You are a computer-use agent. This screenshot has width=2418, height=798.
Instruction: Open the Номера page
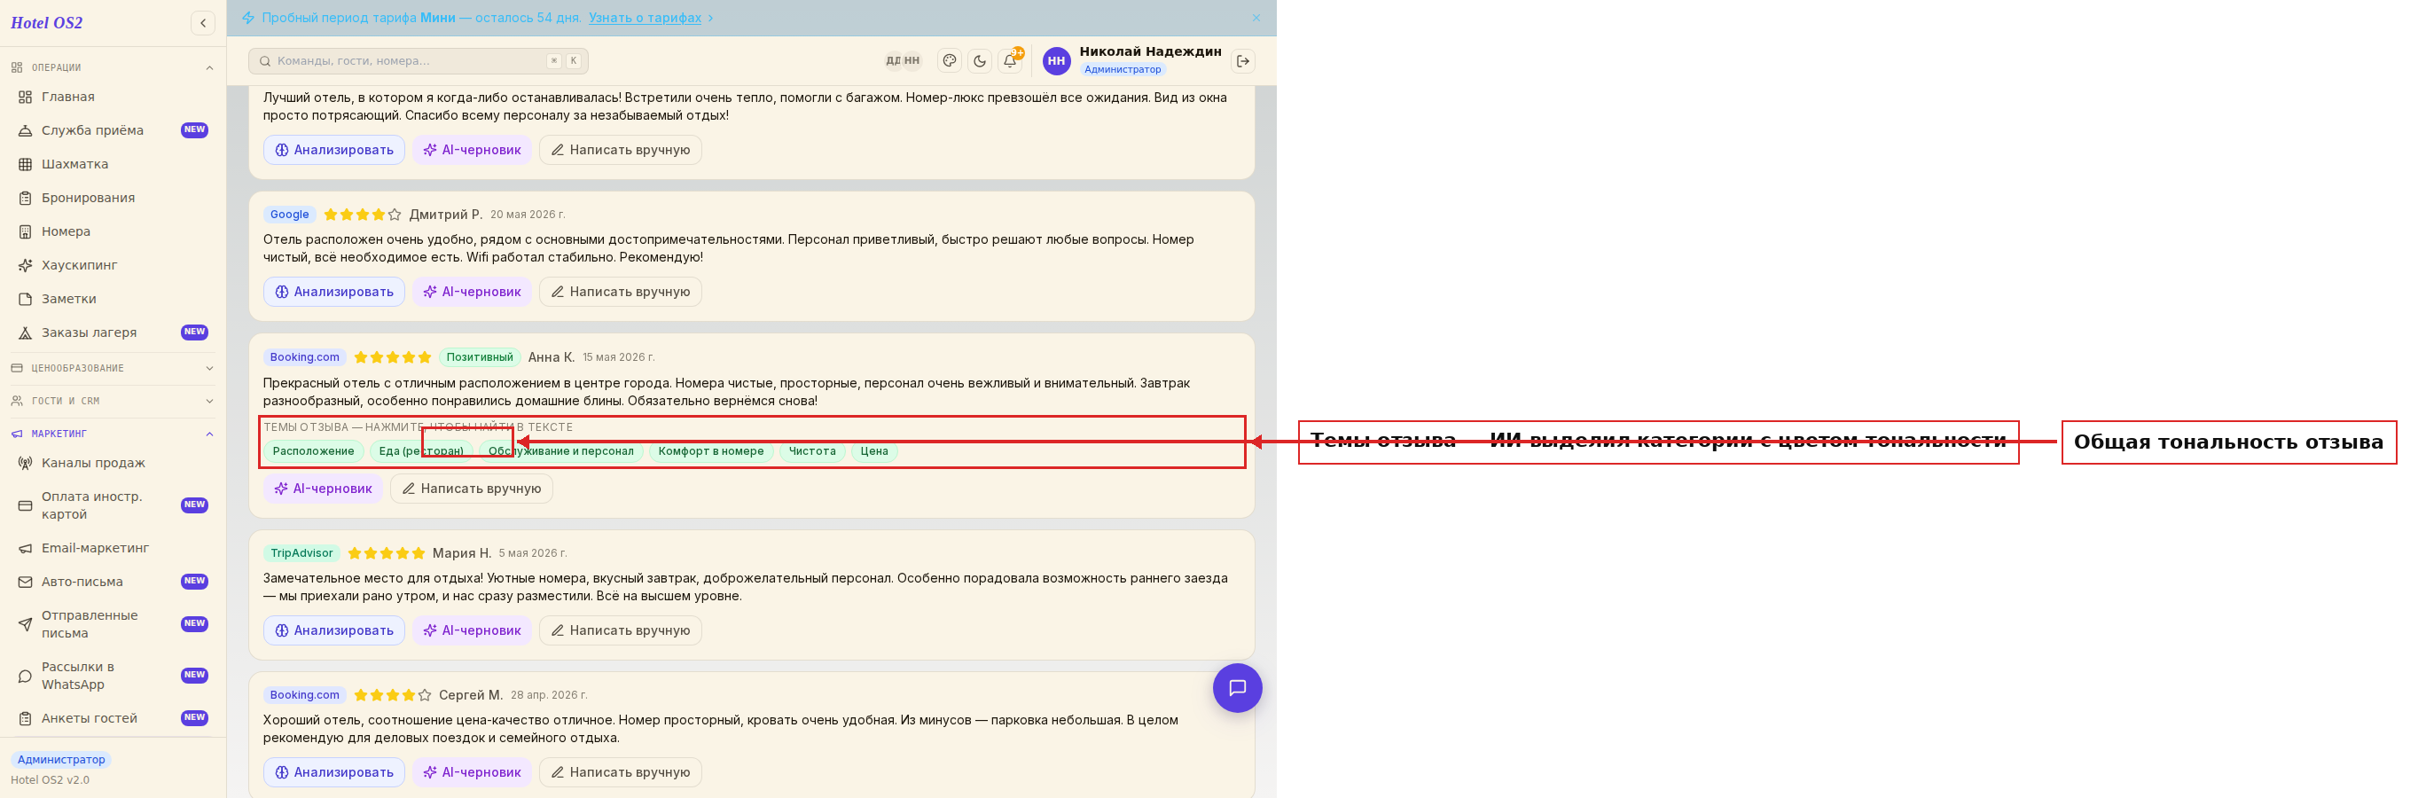[x=113, y=232]
